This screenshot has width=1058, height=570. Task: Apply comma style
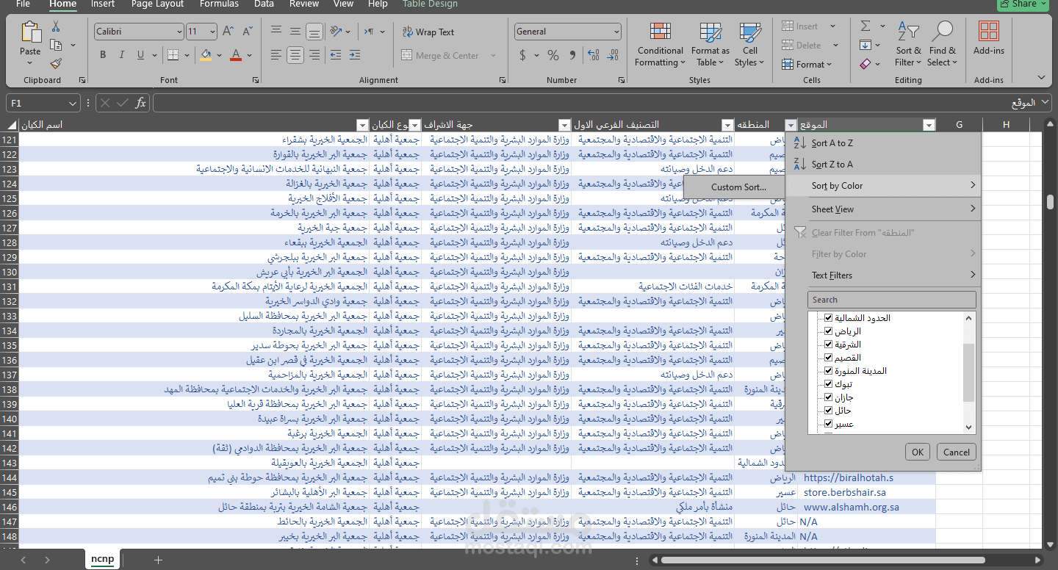573,55
